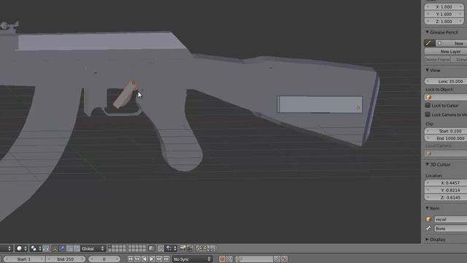
Task: Click the keying set field with key icon
Action: pyautogui.click(x=255, y=259)
